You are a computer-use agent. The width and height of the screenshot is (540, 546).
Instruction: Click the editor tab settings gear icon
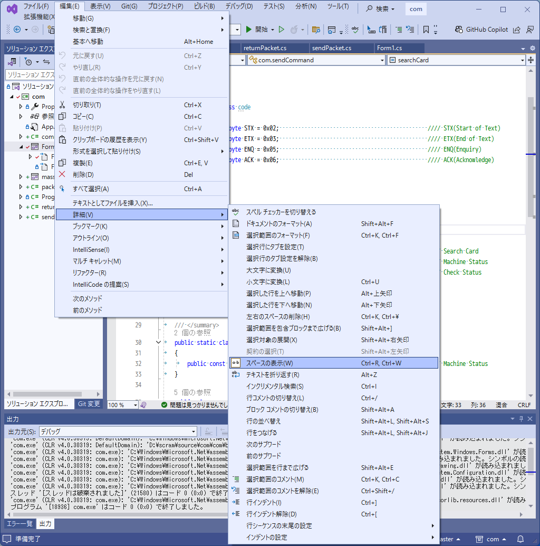coord(532,48)
